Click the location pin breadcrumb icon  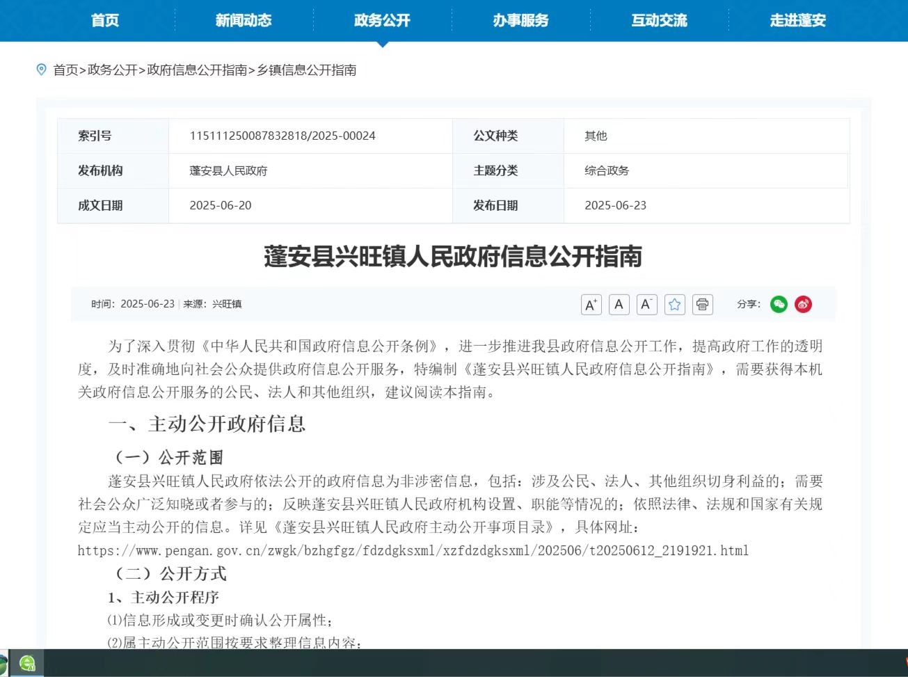(41, 70)
